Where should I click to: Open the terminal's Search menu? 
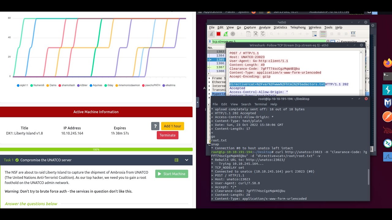(x=246, y=104)
